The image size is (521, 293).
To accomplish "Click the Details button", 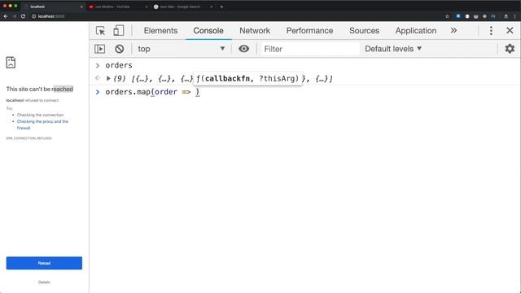I will 44,282.
